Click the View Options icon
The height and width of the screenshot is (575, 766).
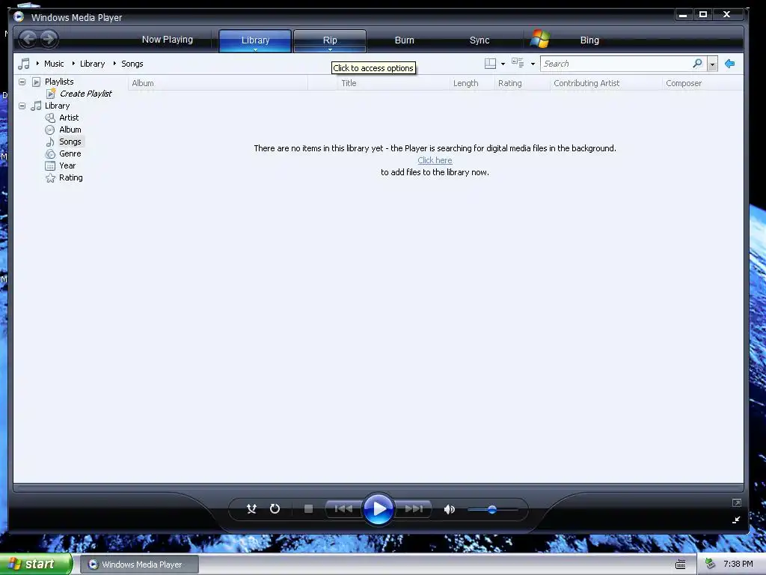point(518,63)
